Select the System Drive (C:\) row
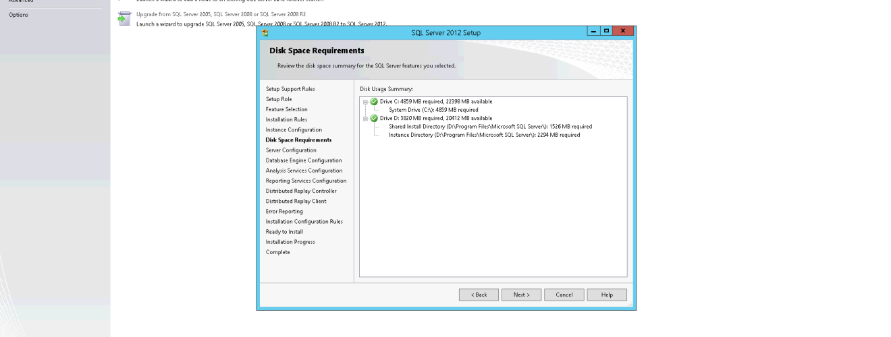 point(433,110)
